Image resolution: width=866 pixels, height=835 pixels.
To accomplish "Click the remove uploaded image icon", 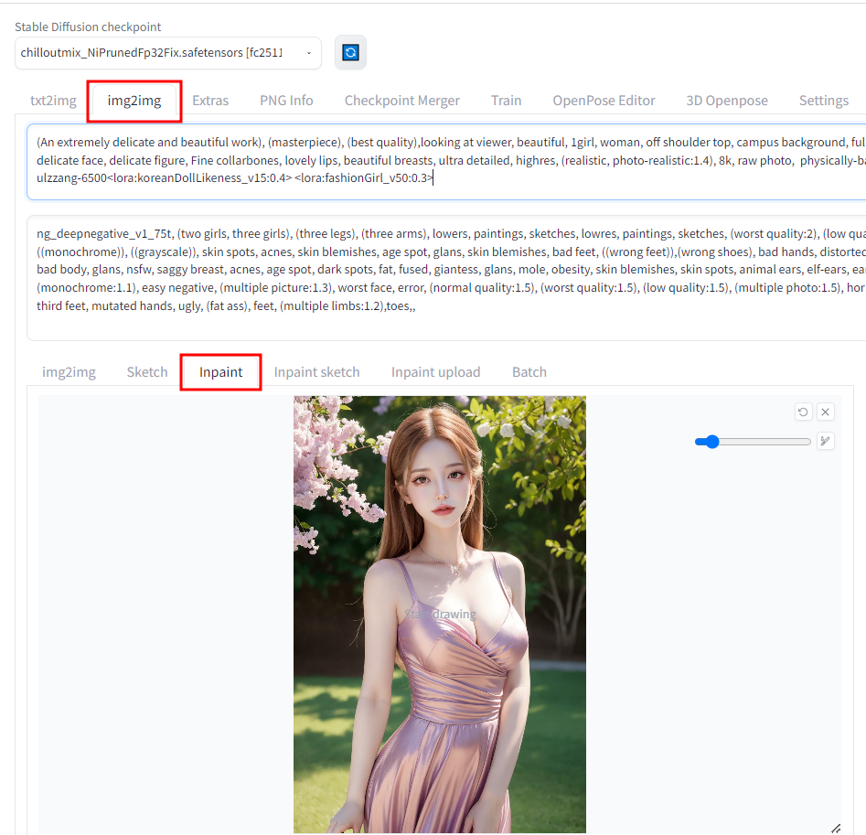I will (x=825, y=412).
